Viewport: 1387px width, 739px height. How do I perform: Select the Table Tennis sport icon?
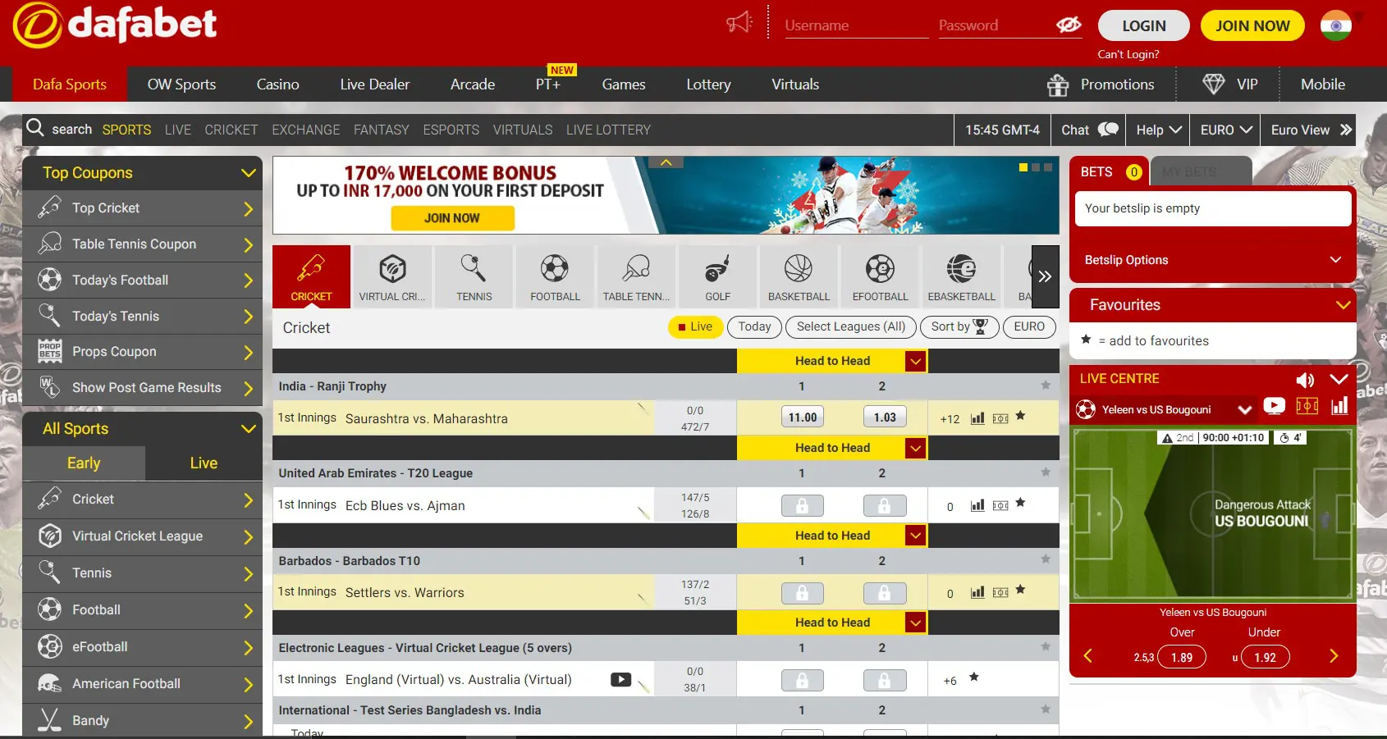tap(636, 276)
